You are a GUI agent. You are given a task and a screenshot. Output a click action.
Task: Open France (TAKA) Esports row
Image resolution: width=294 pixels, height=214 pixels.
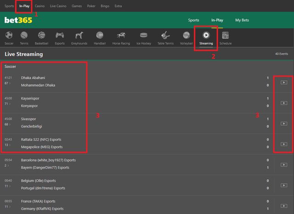(x=38, y=201)
